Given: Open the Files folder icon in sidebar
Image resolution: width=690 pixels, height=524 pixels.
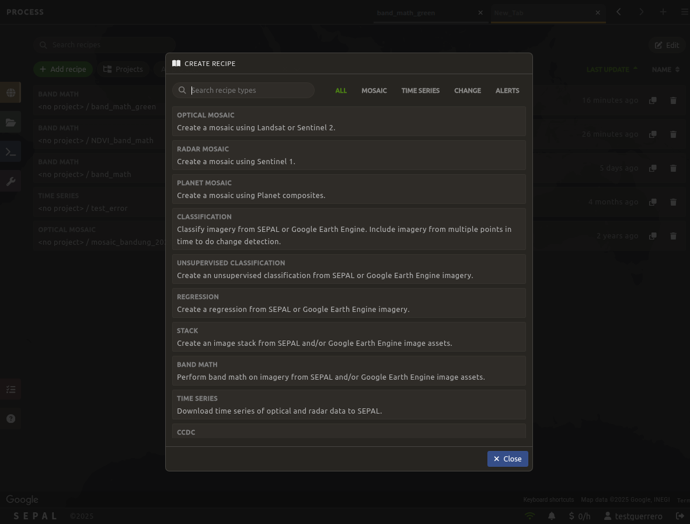Looking at the screenshot, I should [x=11, y=122].
